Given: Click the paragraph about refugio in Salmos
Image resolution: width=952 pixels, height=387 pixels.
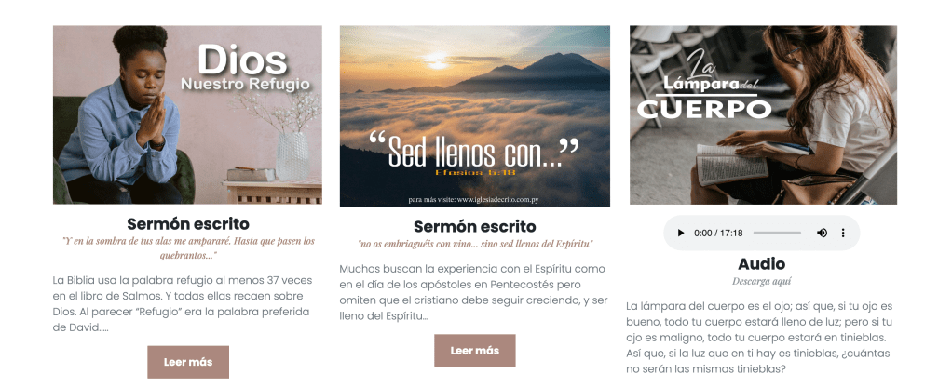Looking at the screenshot, I should pyautogui.click(x=182, y=304).
